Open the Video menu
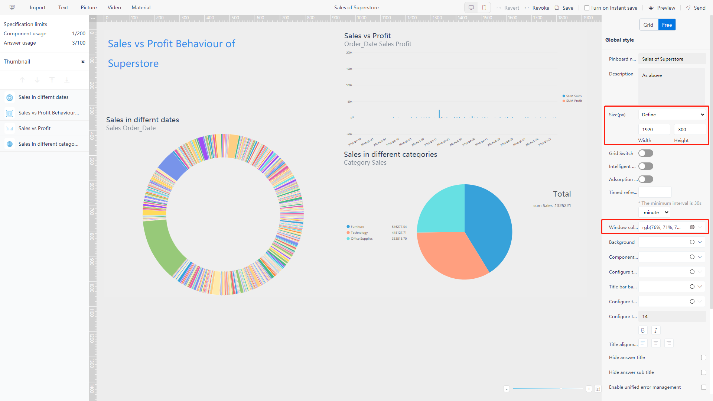The image size is (713, 401). [x=114, y=7]
